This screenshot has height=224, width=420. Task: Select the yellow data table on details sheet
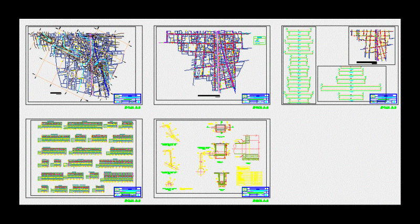(x=249, y=178)
